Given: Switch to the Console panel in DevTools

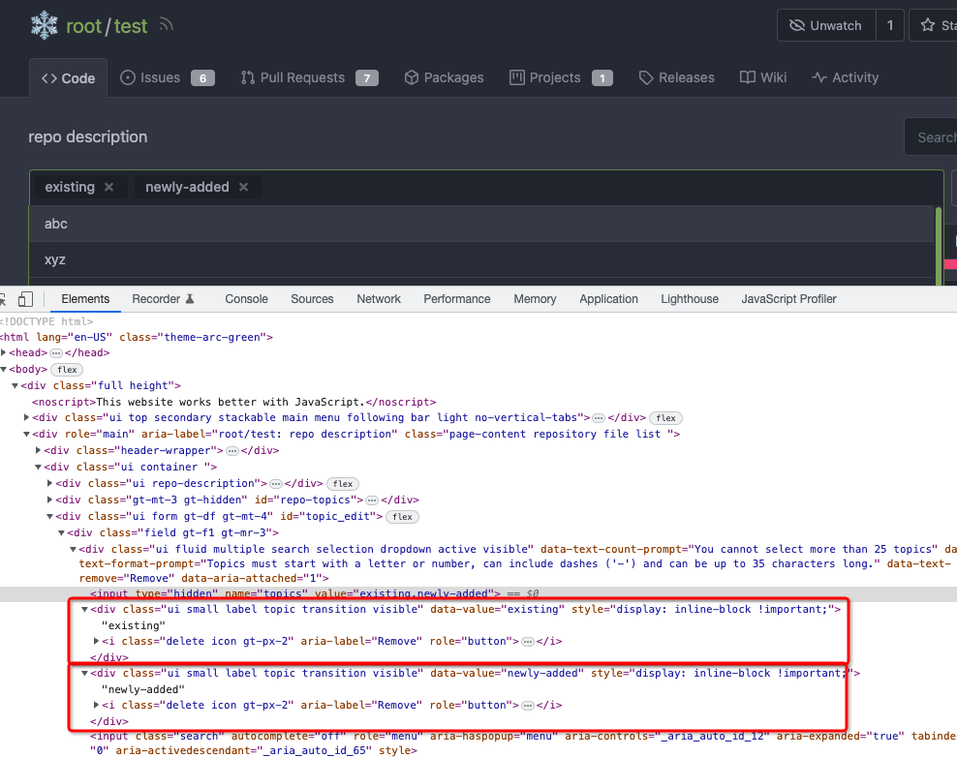Looking at the screenshot, I should coord(247,299).
